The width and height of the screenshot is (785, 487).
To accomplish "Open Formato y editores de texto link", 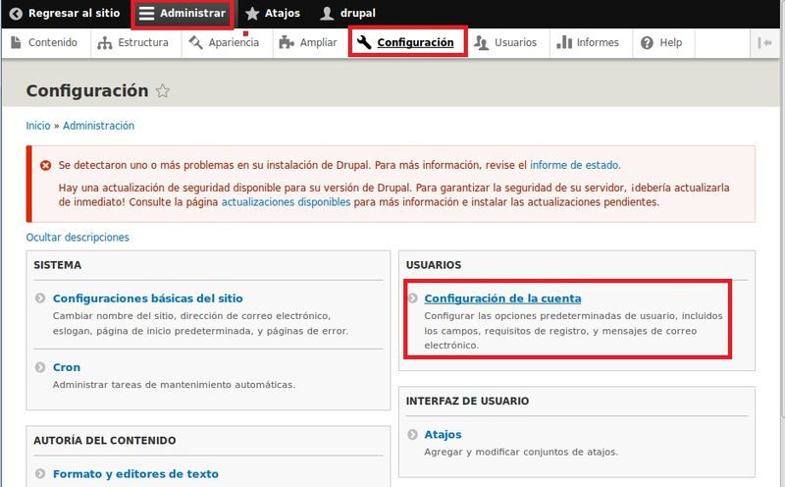I will click(x=135, y=474).
